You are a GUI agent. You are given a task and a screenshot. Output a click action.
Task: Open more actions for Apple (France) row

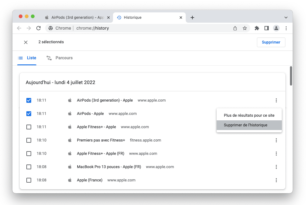(276, 180)
